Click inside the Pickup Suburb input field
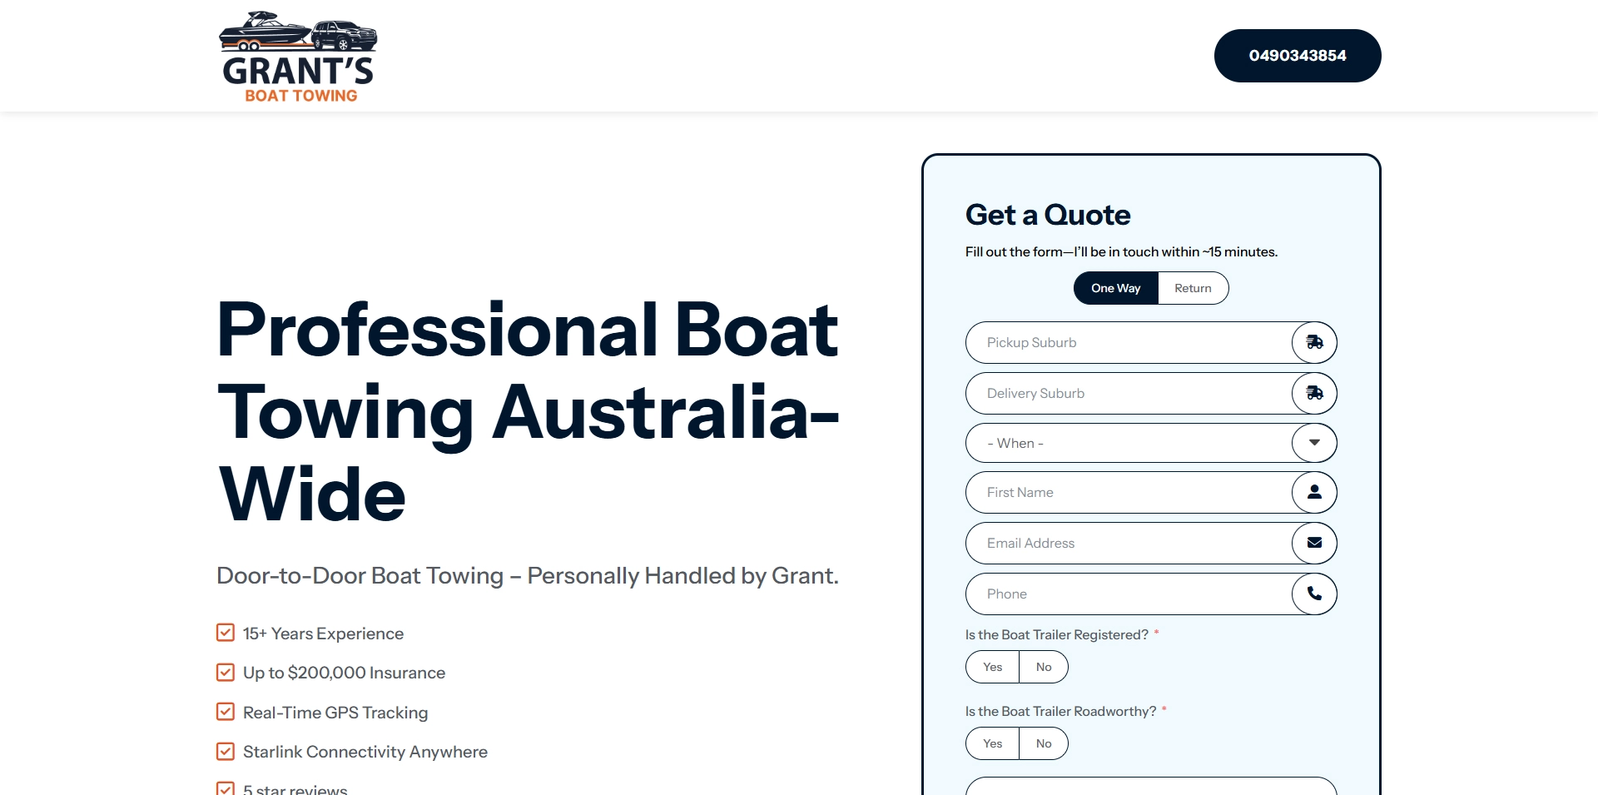The height and width of the screenshot is (795, 1598). click(x=1115, y=342)
